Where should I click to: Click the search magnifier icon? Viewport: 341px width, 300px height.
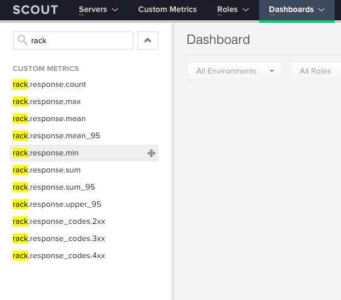[x=22, y=40]
